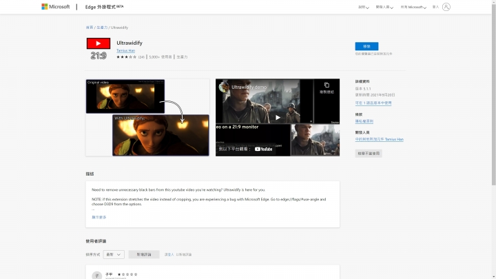496x279 pixels.
Task: Open the Edge 外掛程式 home link
Action: point(105,7)
